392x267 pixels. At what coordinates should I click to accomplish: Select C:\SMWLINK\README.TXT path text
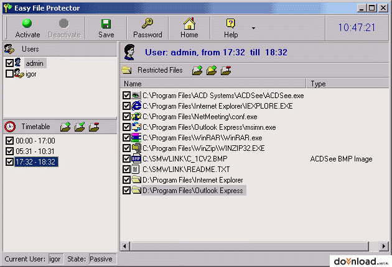pyautogui.click(x=186, y=169)
